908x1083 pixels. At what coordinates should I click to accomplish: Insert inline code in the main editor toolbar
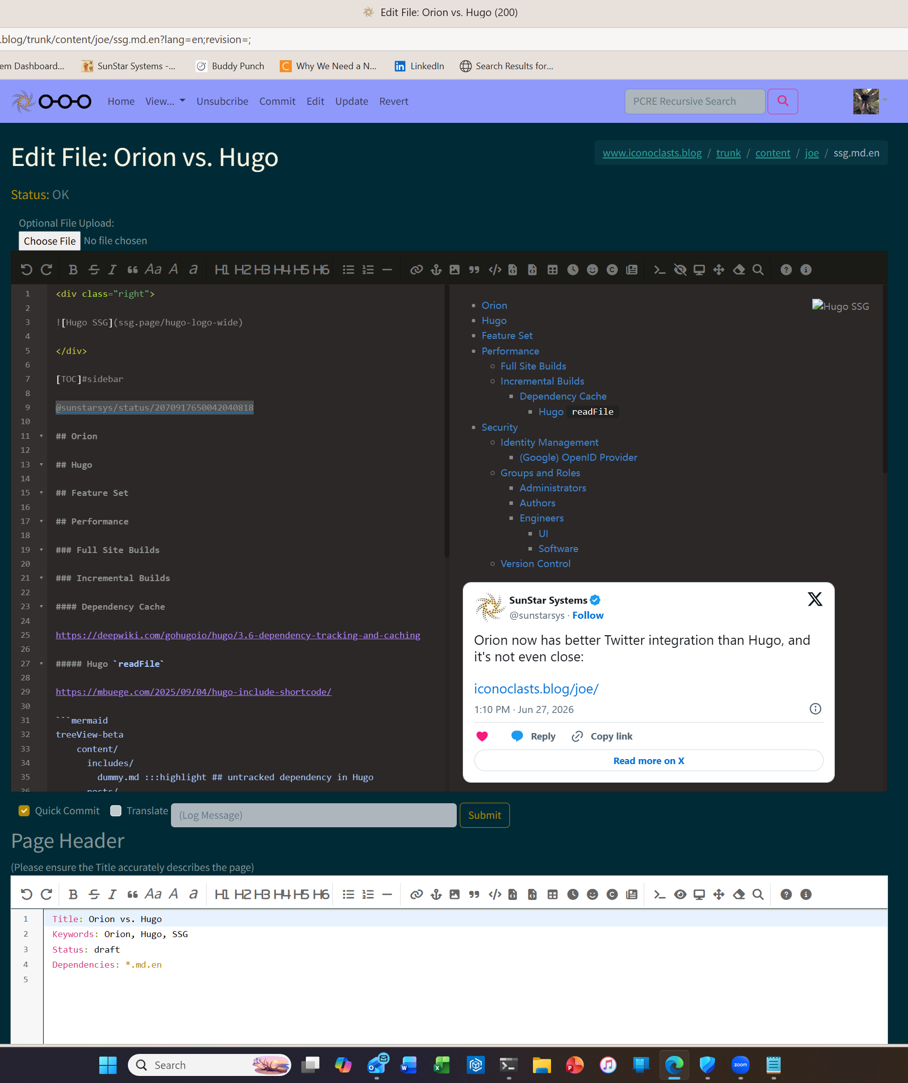pos(495,270)
